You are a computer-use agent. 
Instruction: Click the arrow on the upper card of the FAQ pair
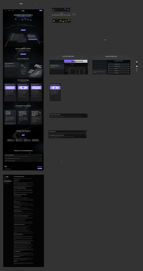click(85, 131)
